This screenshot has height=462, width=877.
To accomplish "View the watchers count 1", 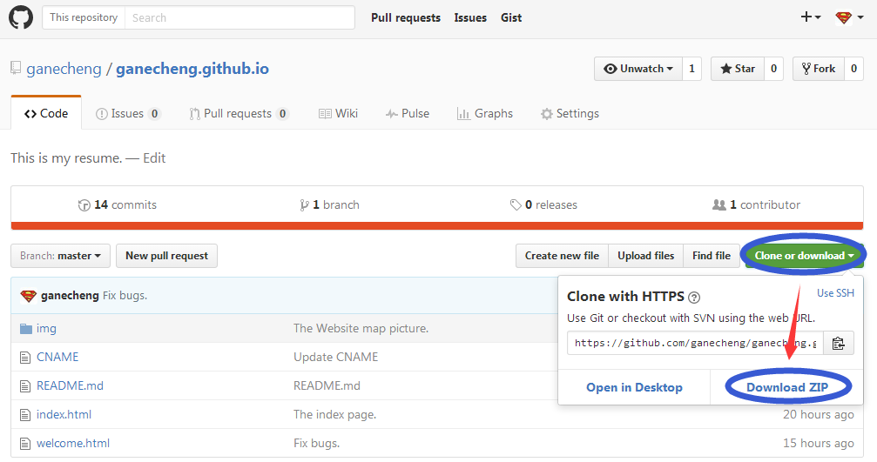I will [x=691, y=69].
